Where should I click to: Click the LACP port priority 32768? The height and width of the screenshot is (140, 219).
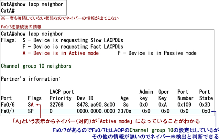(x=56, y=105)
